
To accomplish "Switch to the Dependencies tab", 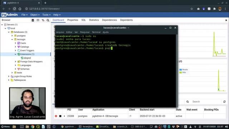I will click(x=109, y=20).
